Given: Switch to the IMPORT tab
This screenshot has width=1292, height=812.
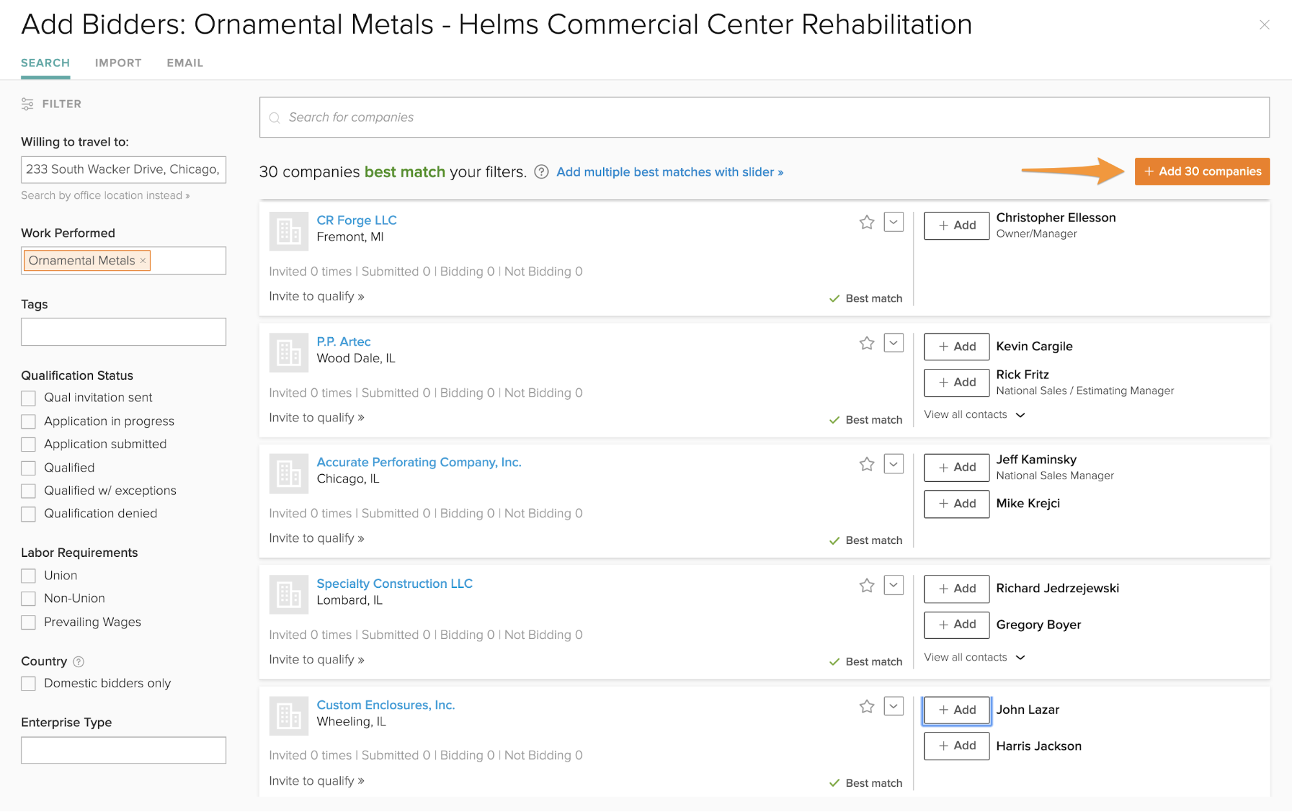Looking at the screenshot, I should click(118, 63).
